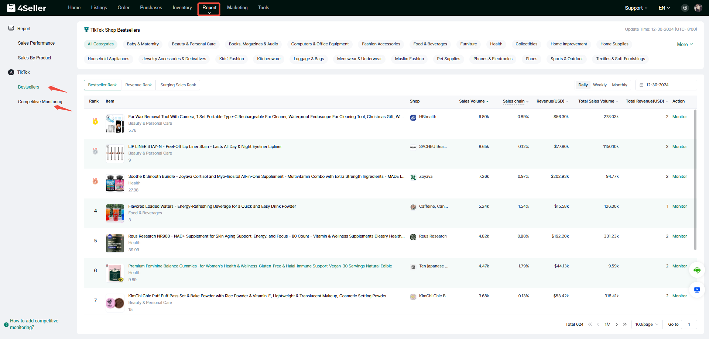Viewport: 709px width, 339px height.
Task: Switch to the Revenue Rank tab
Action: pos(138,85)
